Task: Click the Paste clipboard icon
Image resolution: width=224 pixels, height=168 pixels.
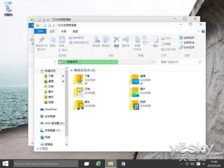Action: pyautogui.click(x=62, y=39)
